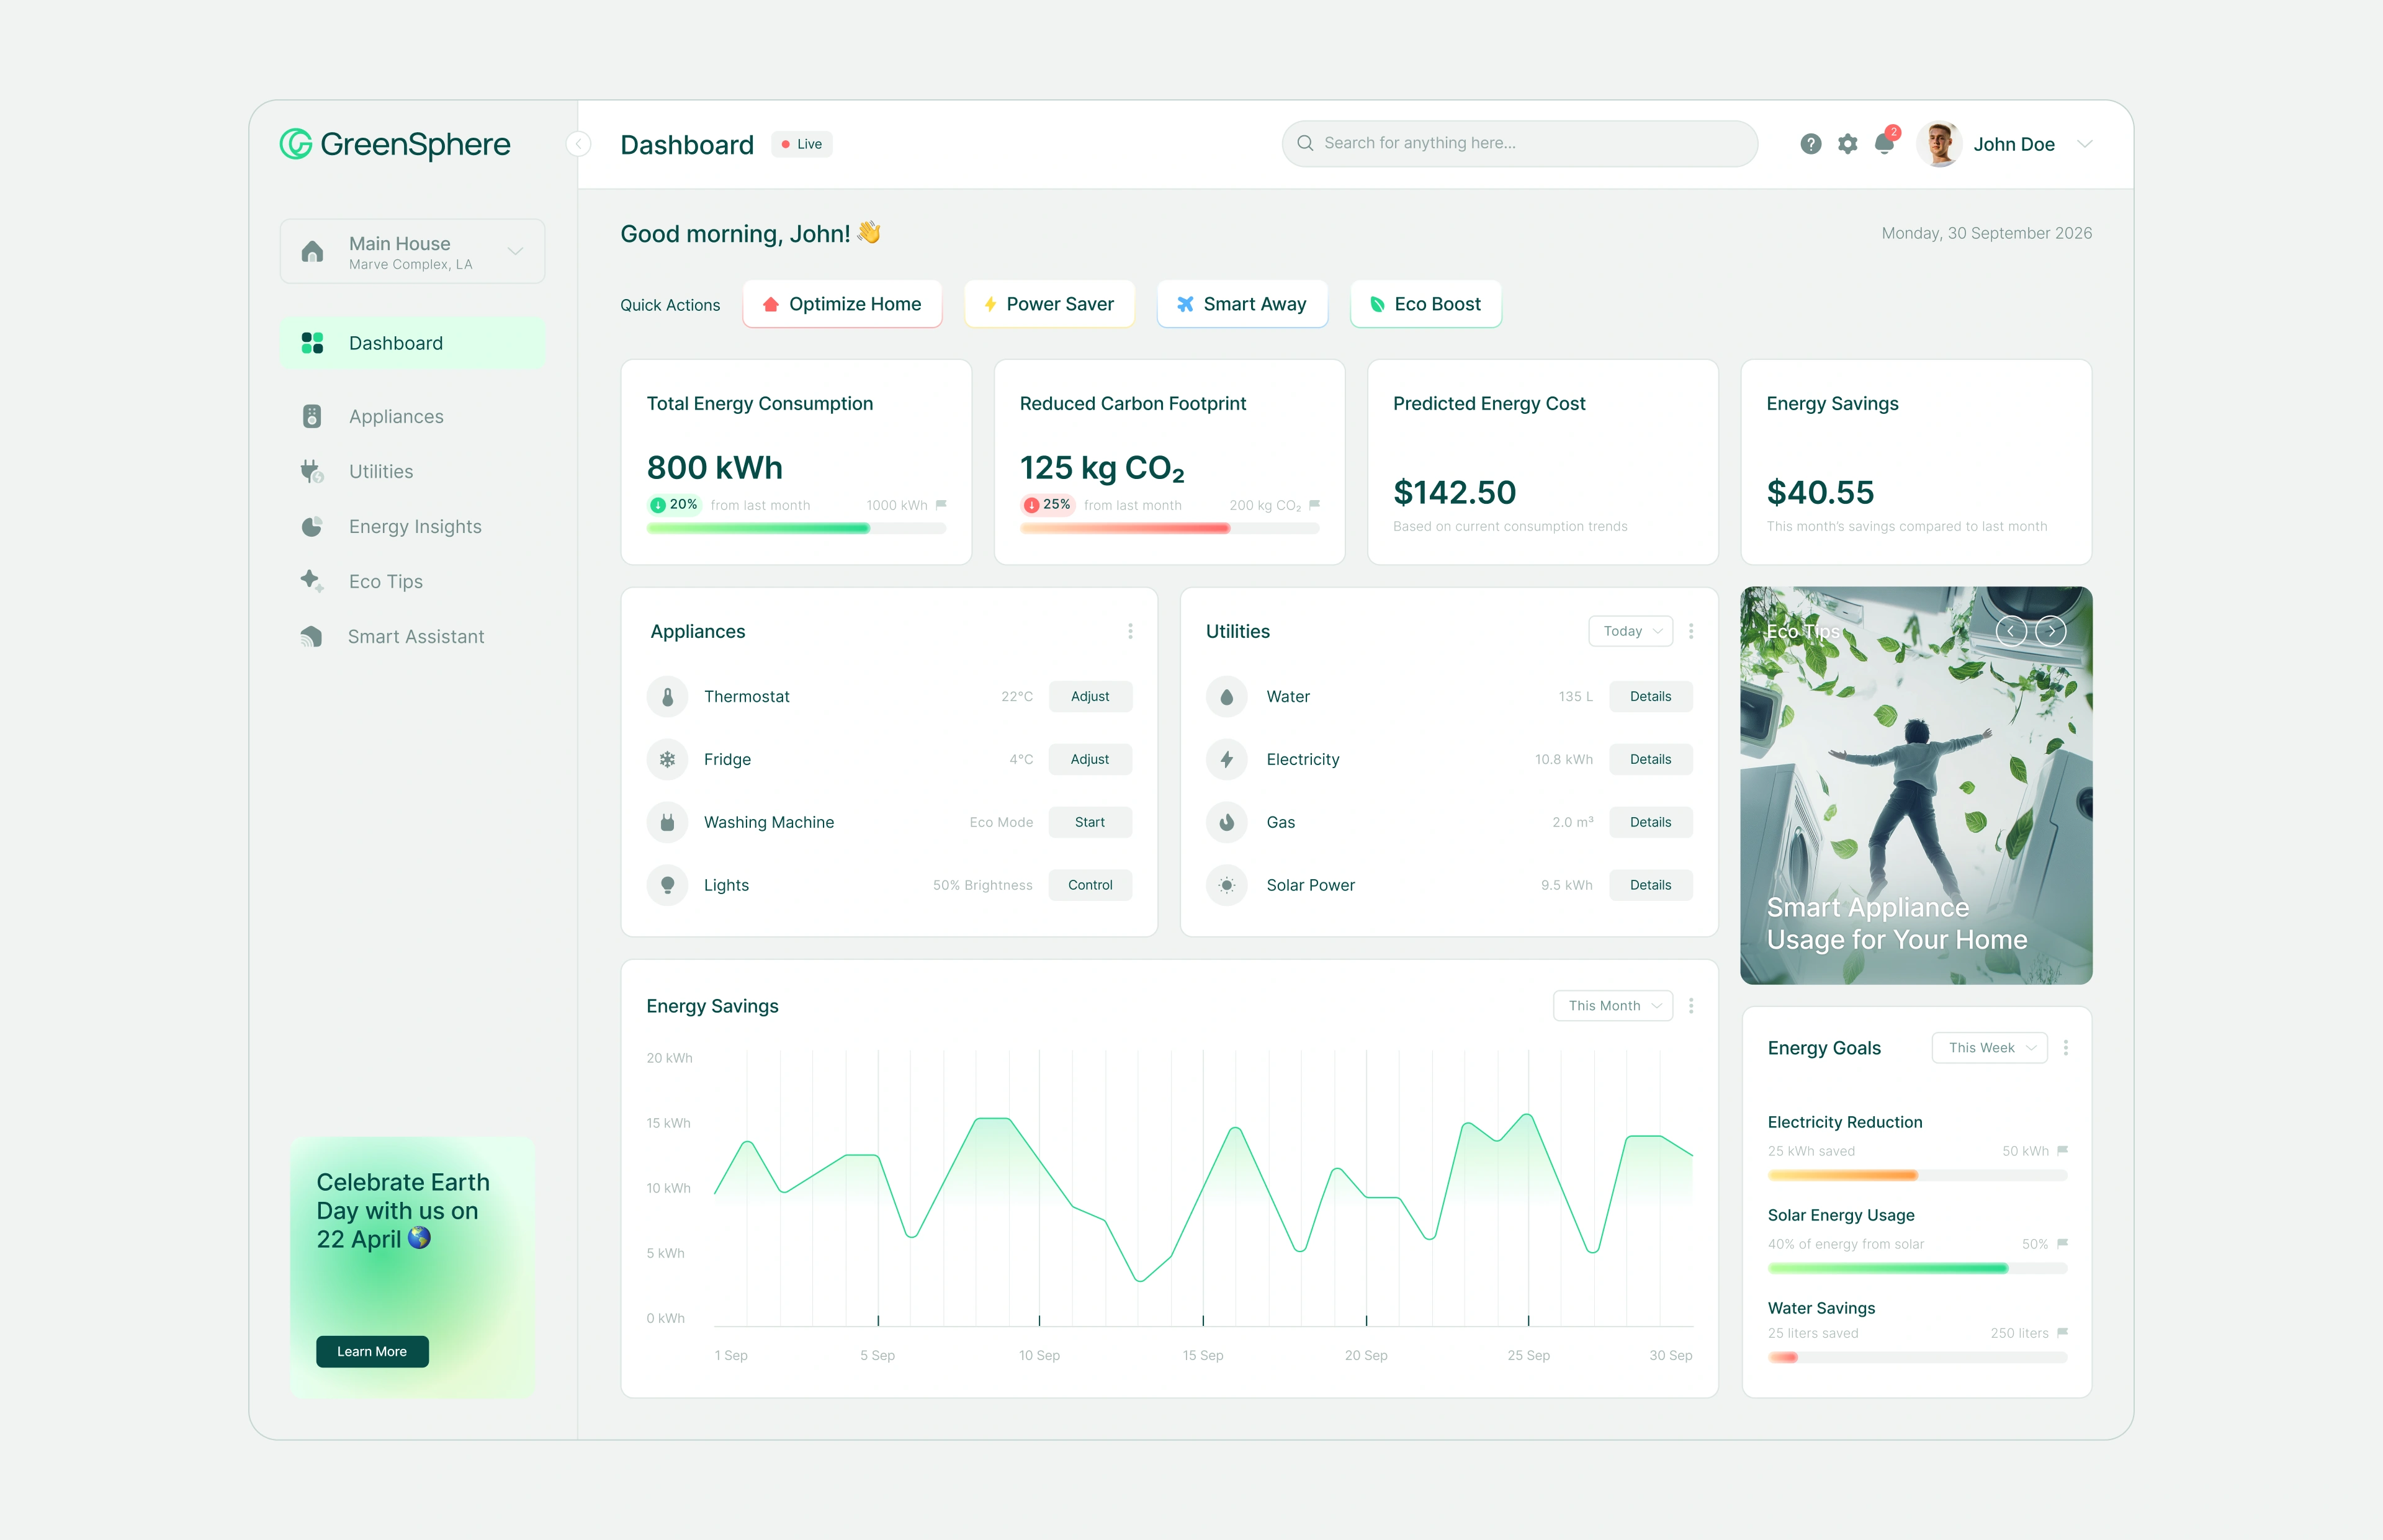Open Smart Assistant sidebar item
This screenshot has height=1540, width=2383.
point(415,636)
